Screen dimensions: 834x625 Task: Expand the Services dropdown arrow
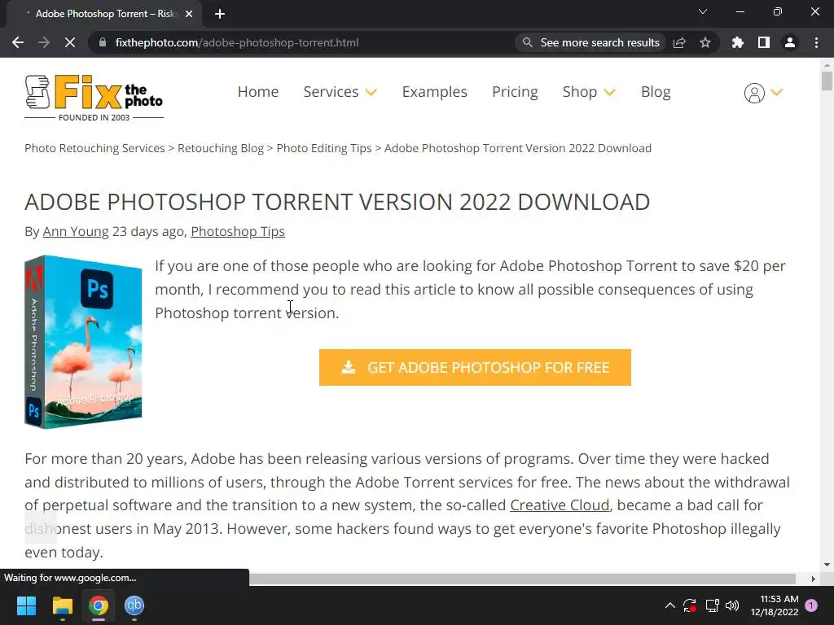pyautogui.click(x=371, y=93)
